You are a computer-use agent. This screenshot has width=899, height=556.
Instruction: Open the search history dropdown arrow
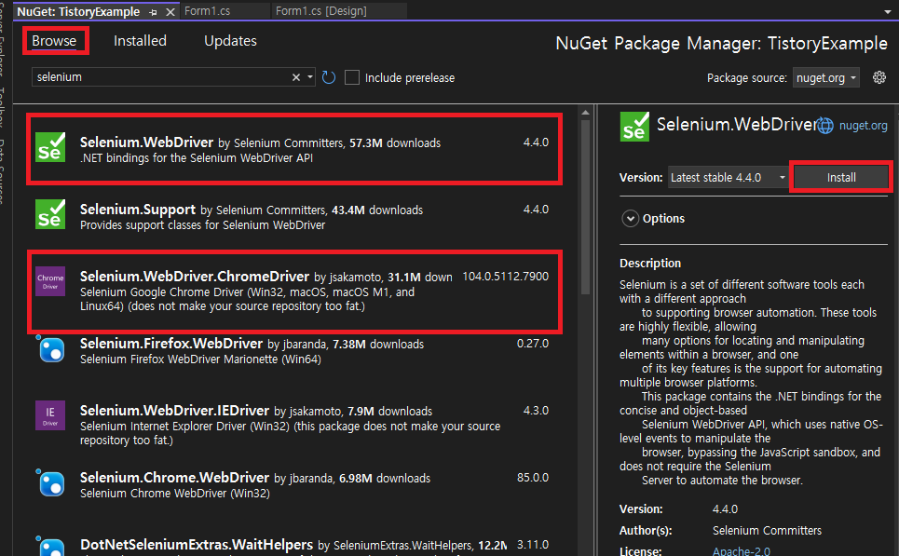[x=310, y=76]
